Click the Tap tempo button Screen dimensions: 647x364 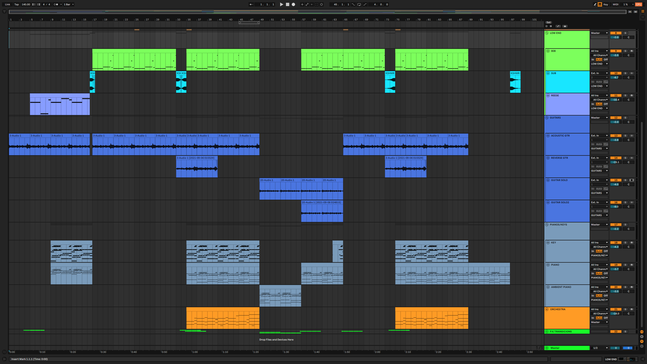click(16, 4)
